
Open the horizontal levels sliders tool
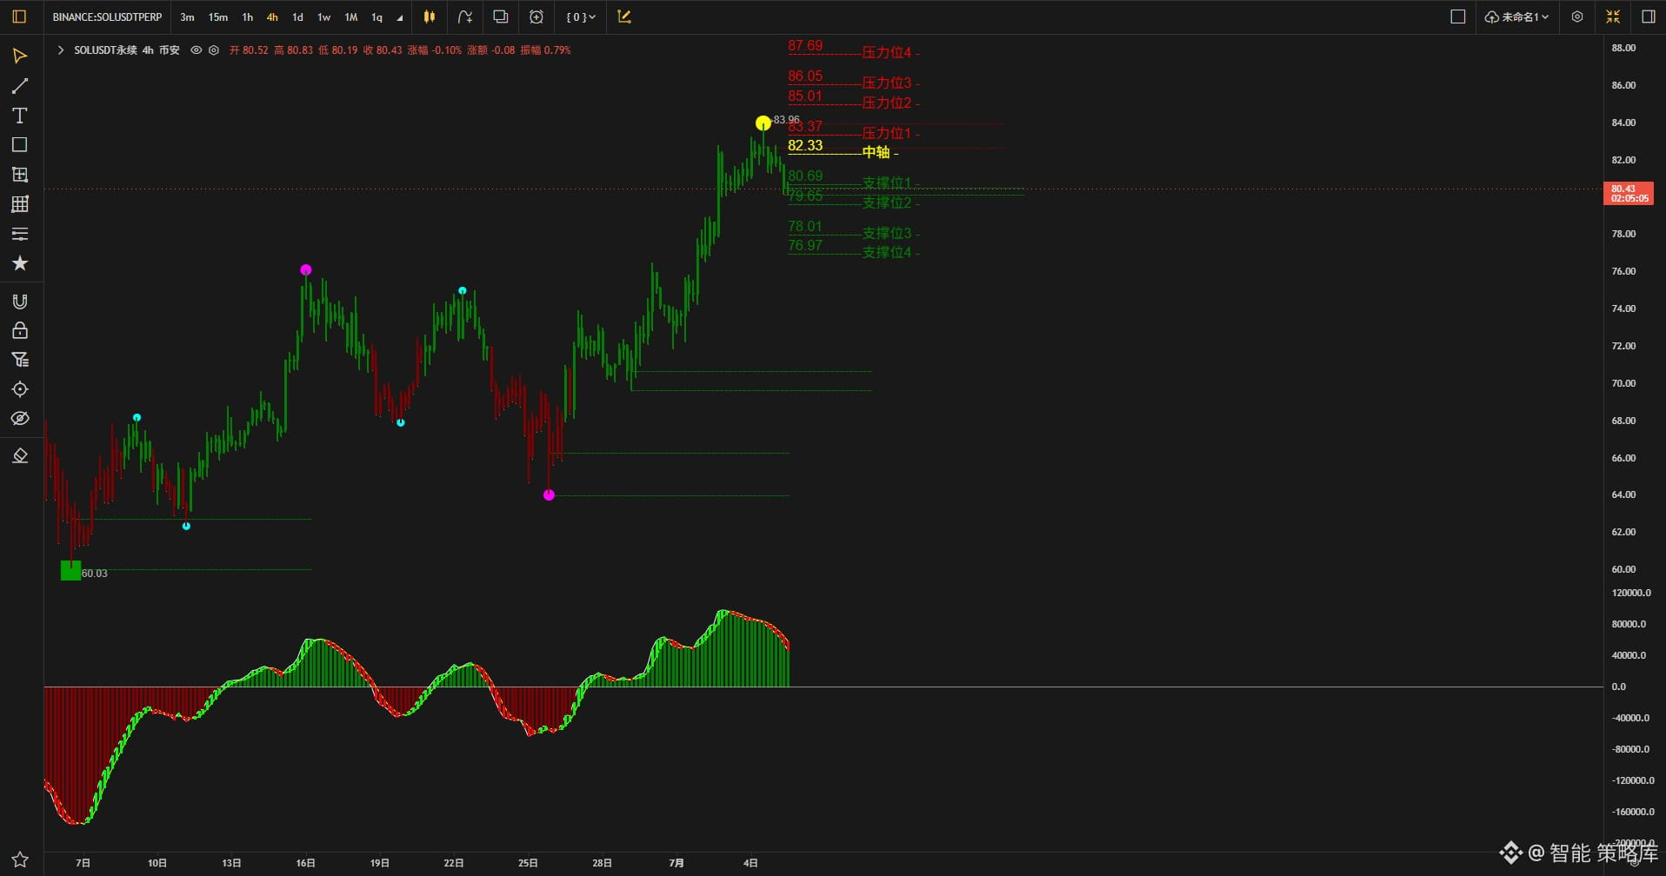pos(20,234)
